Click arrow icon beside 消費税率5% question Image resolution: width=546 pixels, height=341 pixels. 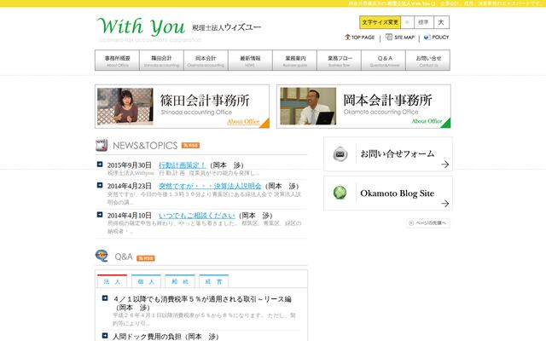pos(105,298)
